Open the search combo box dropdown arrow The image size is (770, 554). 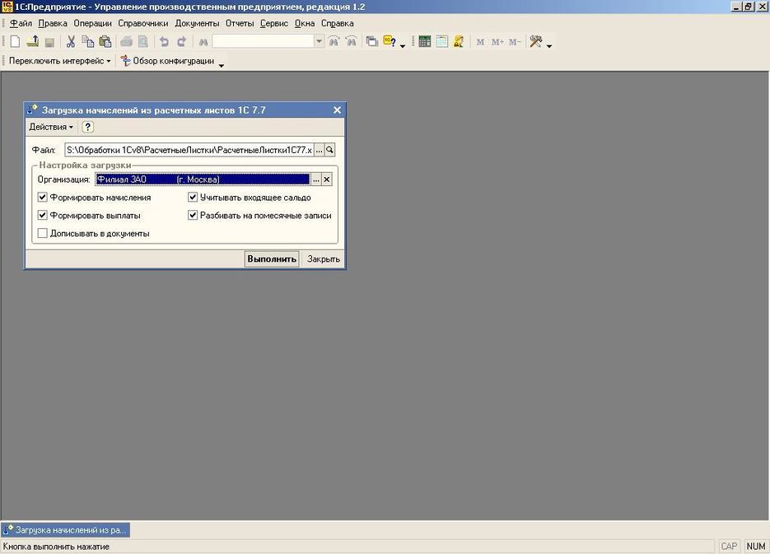point(320,42)
